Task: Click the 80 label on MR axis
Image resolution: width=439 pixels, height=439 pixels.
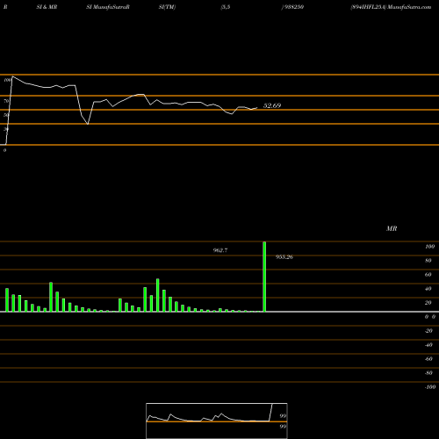Action: (428, 261)
